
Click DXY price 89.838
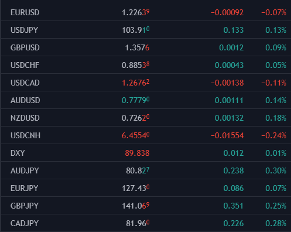click(x=137, y=153)
